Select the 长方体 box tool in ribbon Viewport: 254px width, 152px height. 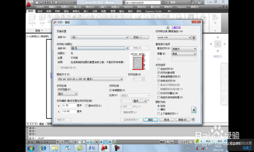(32, 20)
